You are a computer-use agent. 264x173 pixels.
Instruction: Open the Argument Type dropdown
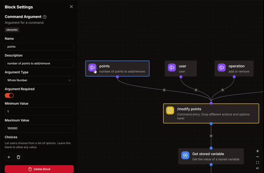click(x=39, y=80)
